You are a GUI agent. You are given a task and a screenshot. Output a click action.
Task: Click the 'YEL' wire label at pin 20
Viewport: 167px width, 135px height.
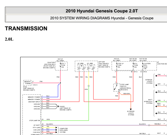point(48,126)
